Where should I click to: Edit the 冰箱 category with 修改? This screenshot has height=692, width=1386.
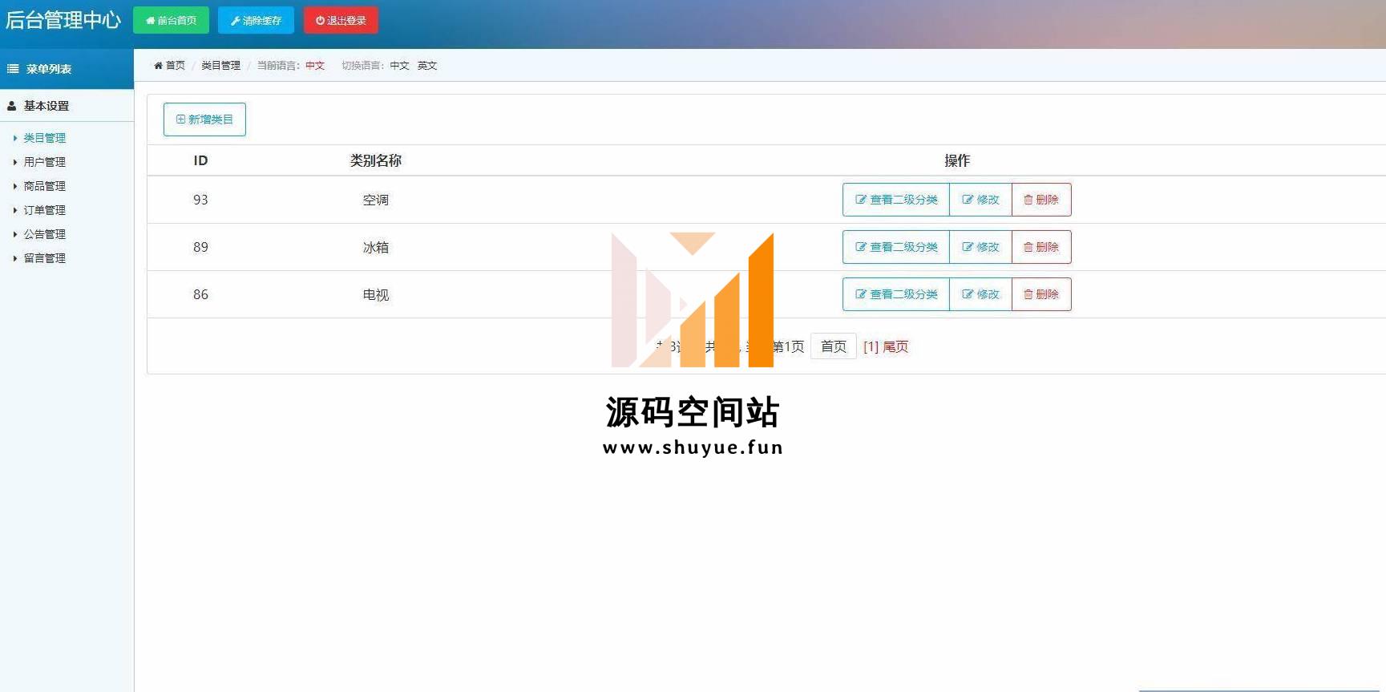(980, 247)
